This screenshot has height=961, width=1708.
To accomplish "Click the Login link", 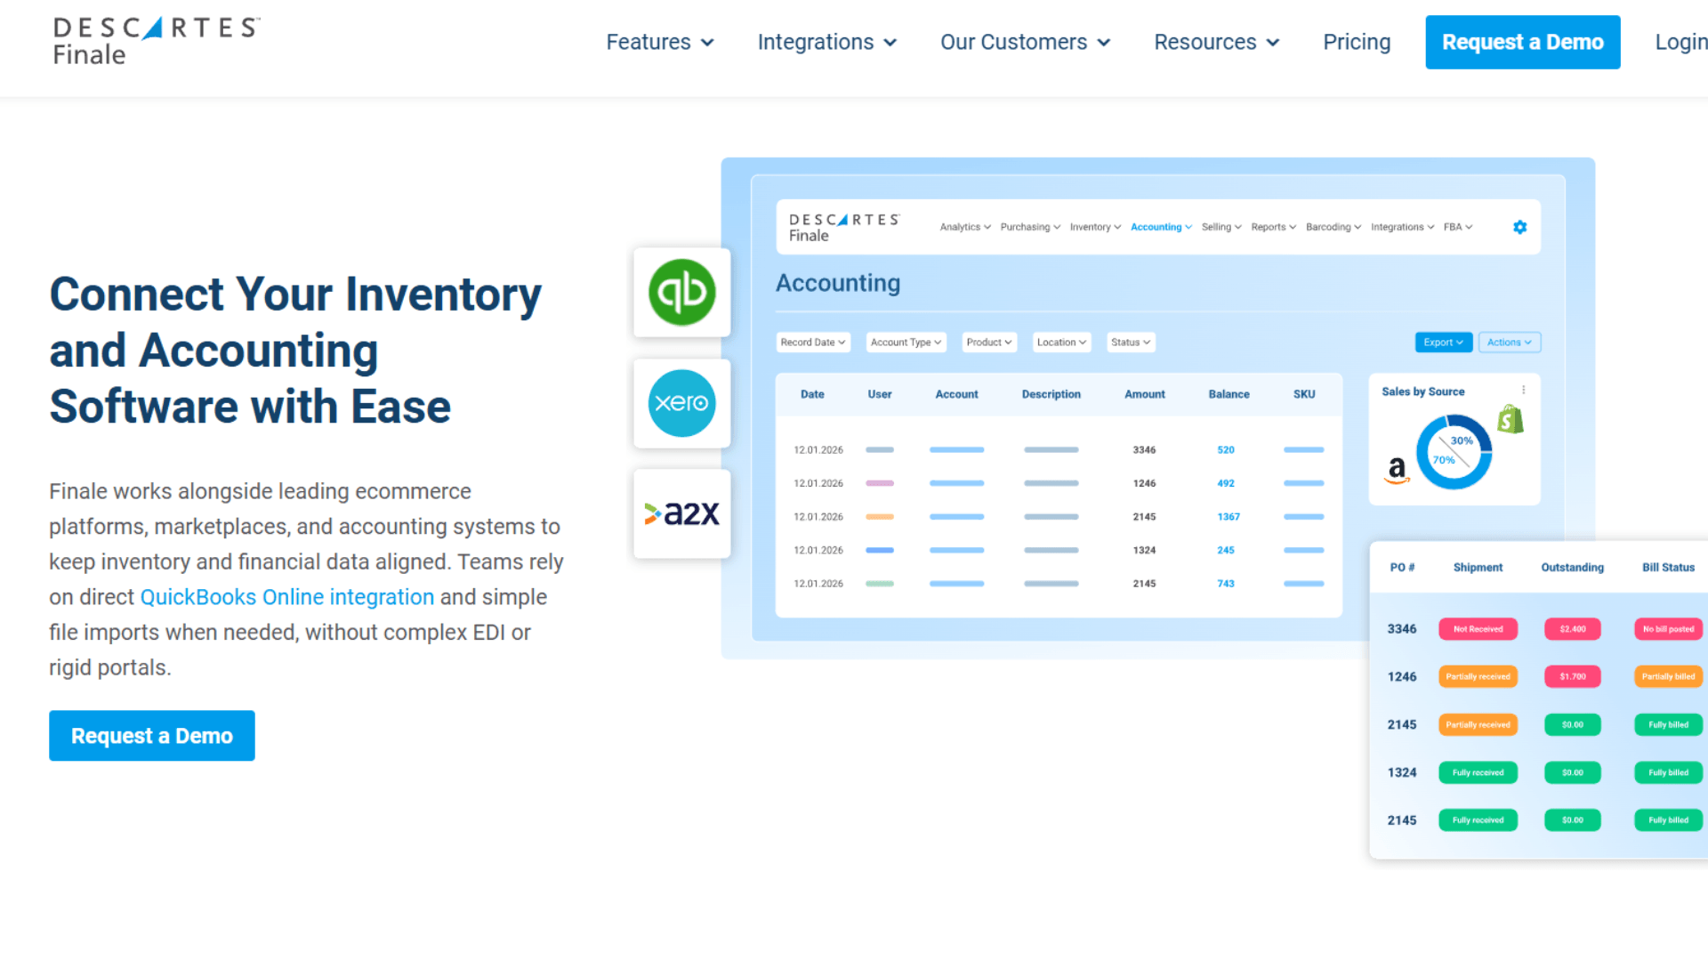I will click(1681, 42).
